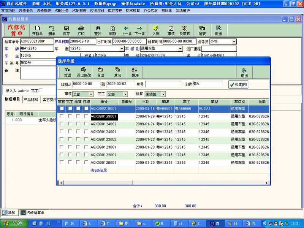
Task: Click the 审核 audit icon
Action: [x=171, y=31]
